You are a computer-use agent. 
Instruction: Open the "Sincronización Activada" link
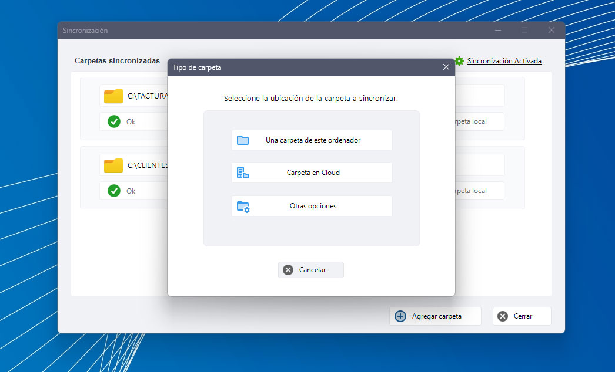coord(504,61)
